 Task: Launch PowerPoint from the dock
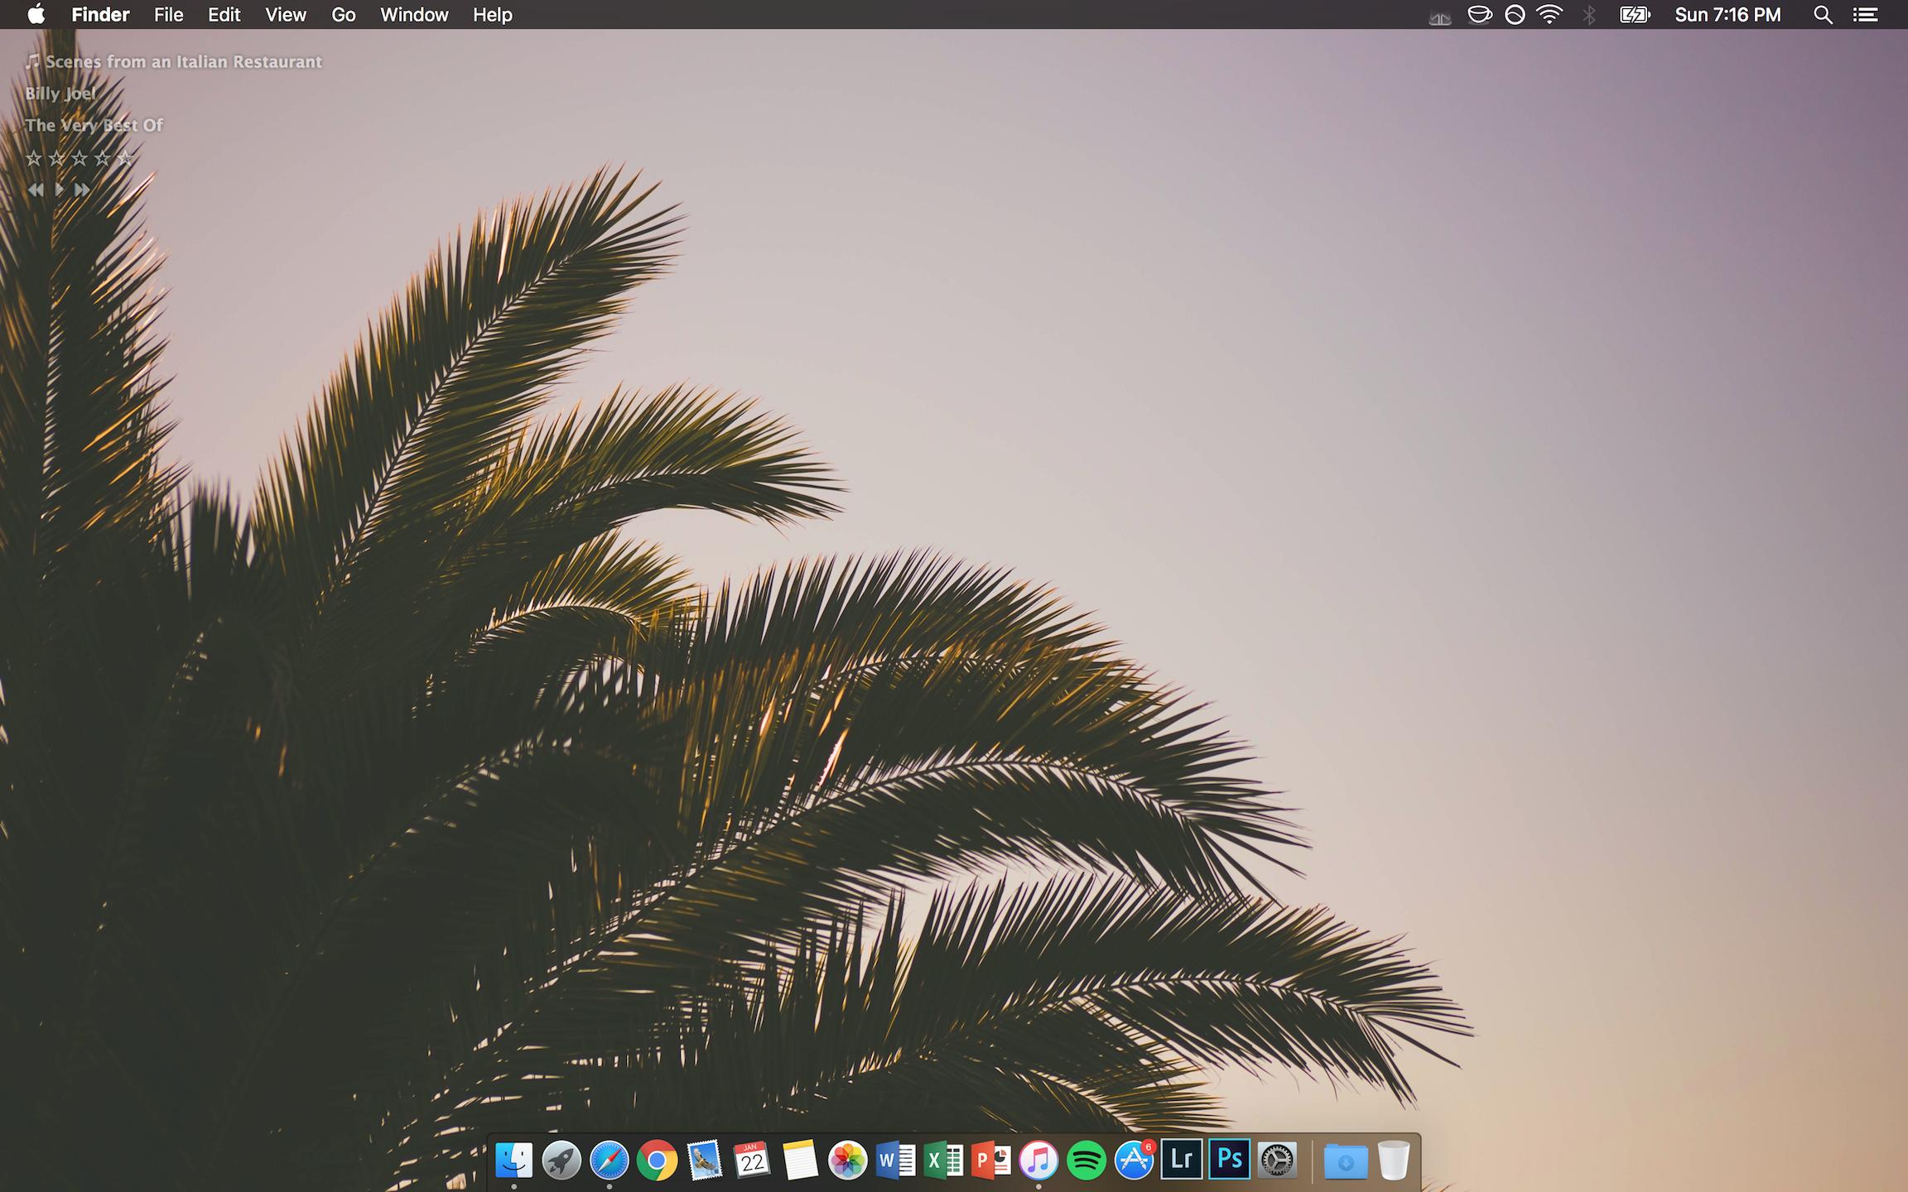[x=991, y=1161]
